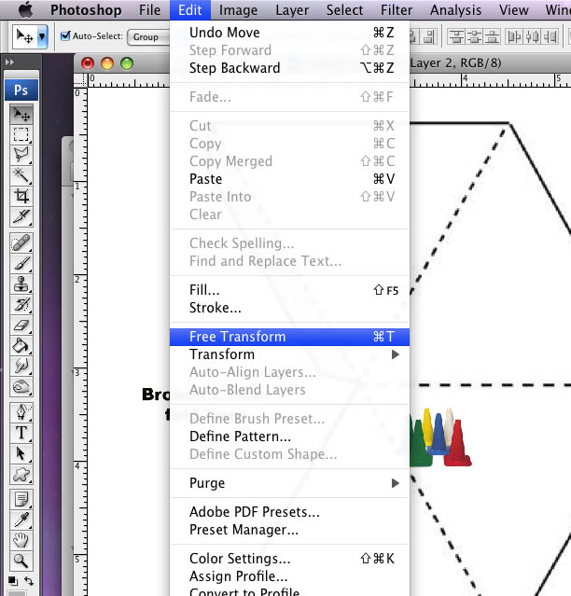Choose Preset Manager... menu item
This screenshot has width=571, height=596.
(x=289, y=530)
